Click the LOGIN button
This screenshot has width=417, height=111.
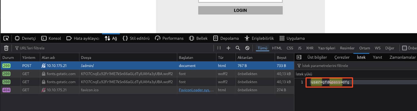pos(240,10)
